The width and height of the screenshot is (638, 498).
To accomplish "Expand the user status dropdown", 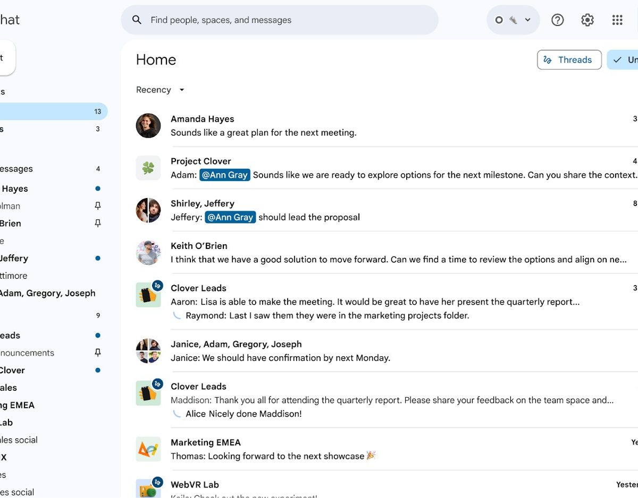I will coord(513,20).
